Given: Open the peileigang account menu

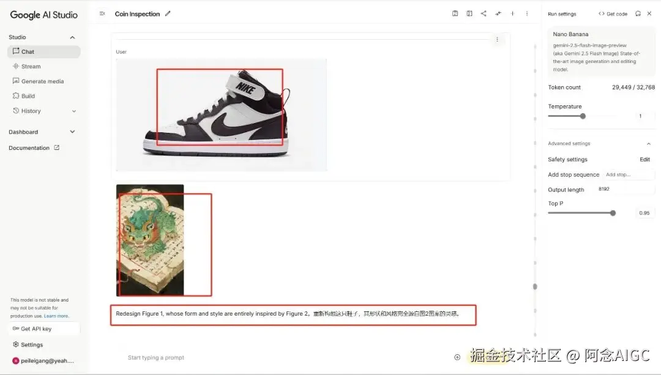Looking at the screenshot, I should (43, 361).
